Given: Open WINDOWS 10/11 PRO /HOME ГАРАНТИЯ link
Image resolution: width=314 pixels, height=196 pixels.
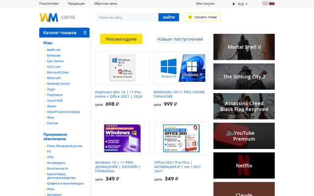Looking at the screenshot, I should pyautogui.click(x=179, y=94).
